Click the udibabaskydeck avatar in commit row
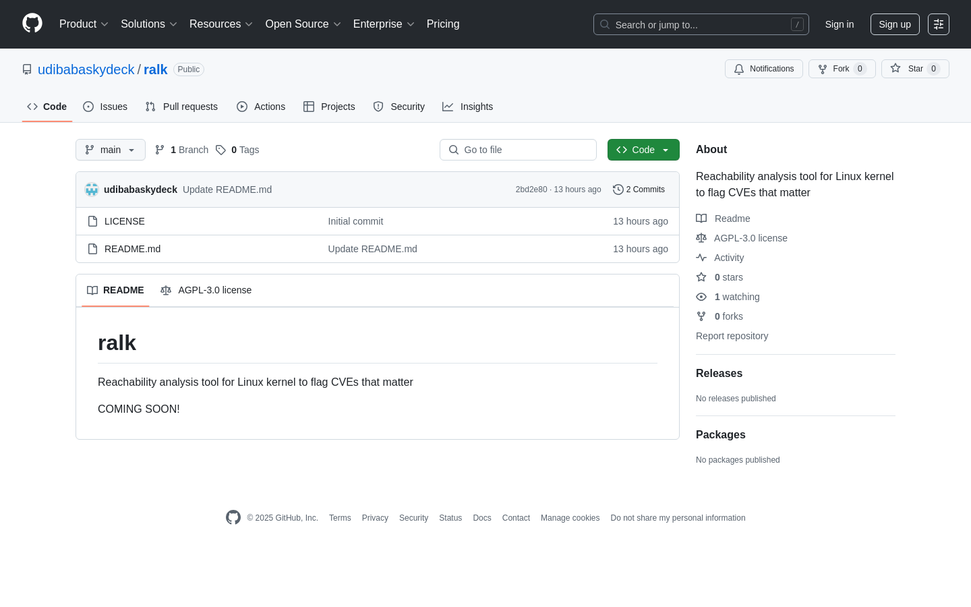Screen dimensions: 971x607 click(x=92, y=190)
